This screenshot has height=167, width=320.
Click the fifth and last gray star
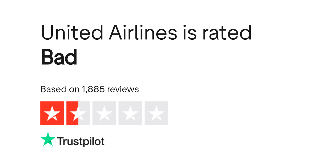(x=157, y=113)
